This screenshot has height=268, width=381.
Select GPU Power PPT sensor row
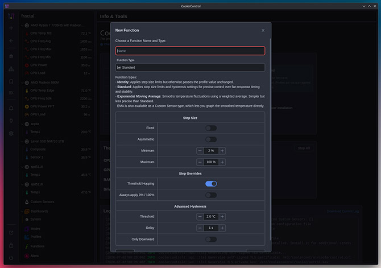[x=58, y=106]
